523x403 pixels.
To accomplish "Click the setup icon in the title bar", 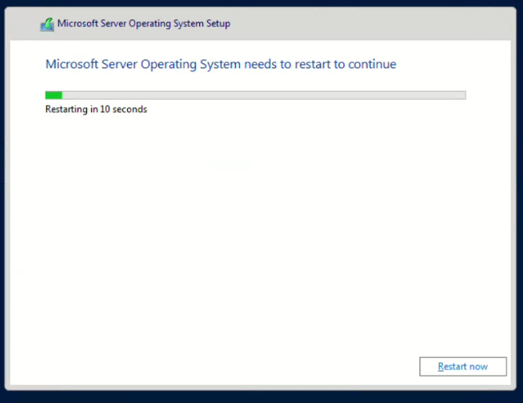I will coord(48,24).
